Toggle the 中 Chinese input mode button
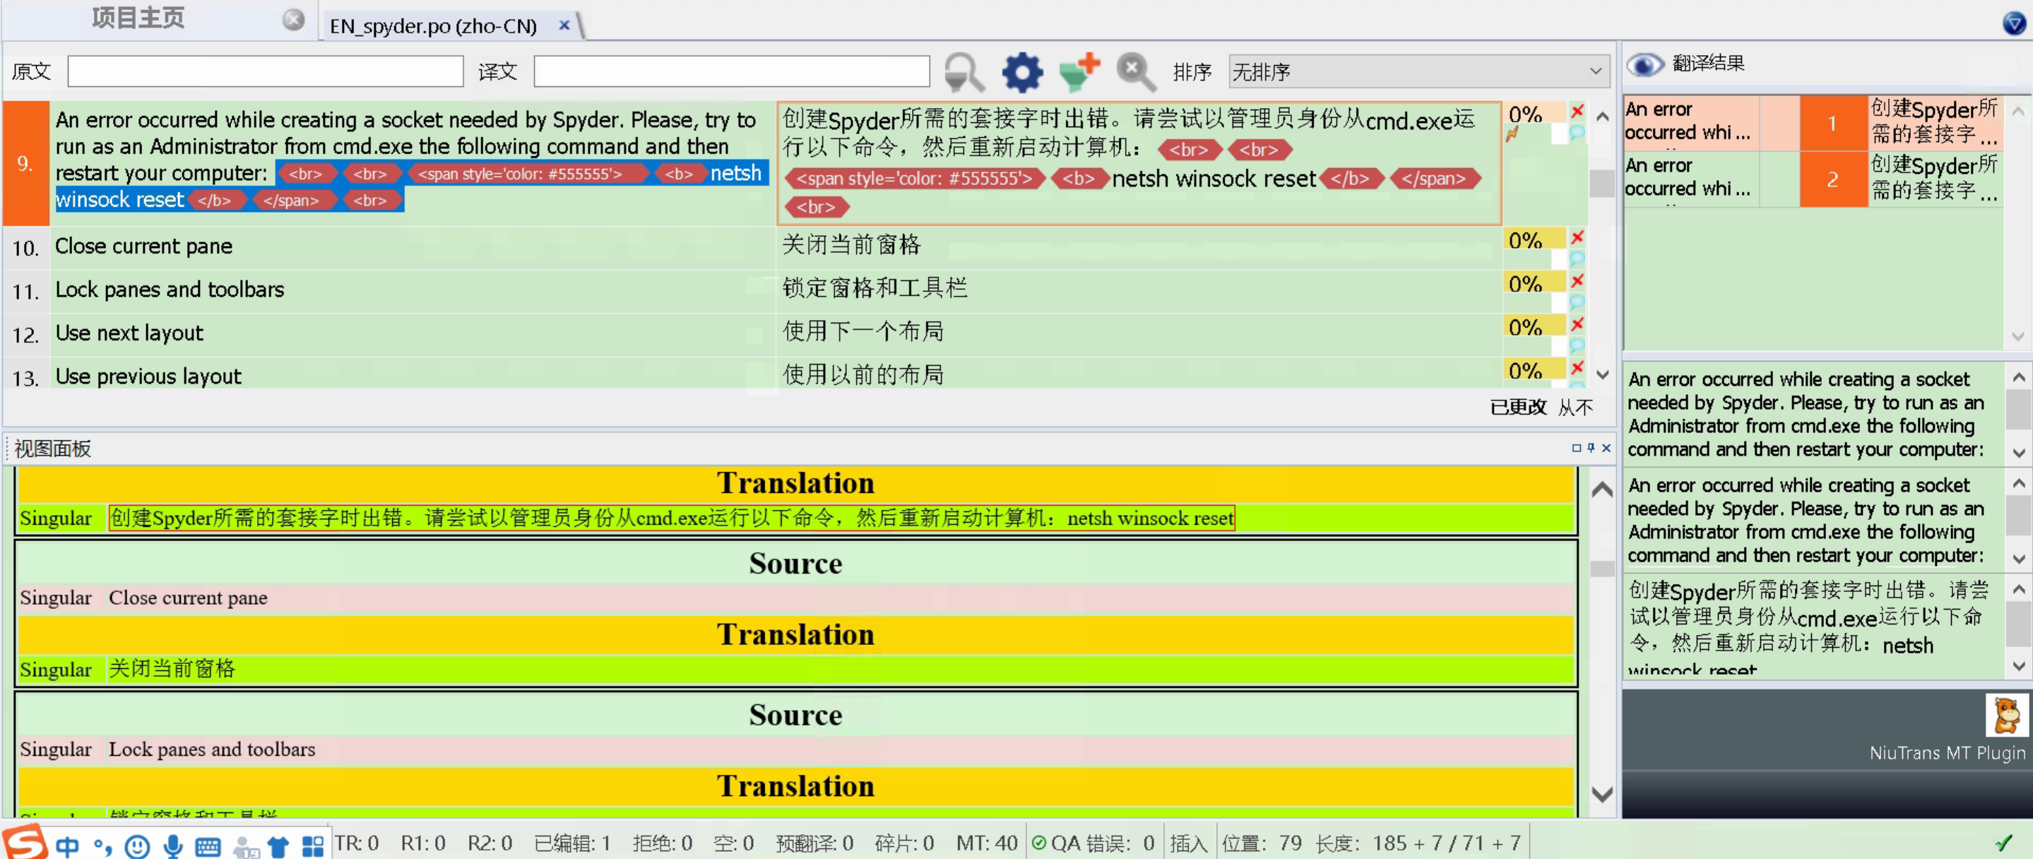The width and height of the screenshot is (2033, 859). point(67,846)
